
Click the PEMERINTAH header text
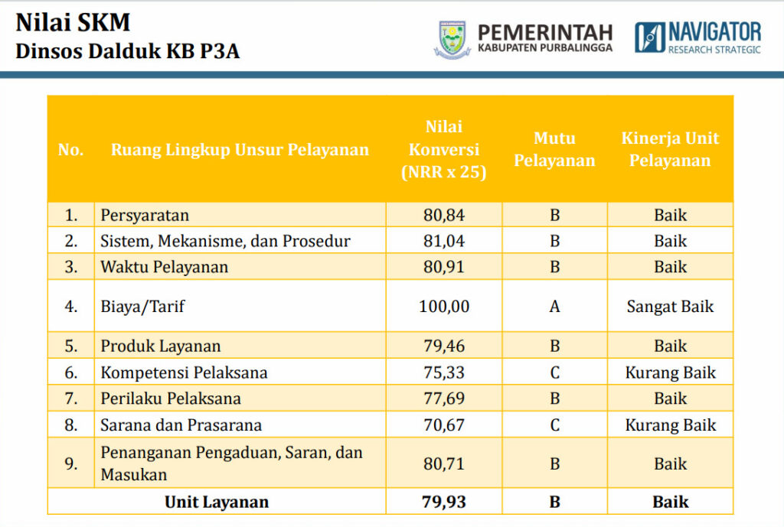pyautogui.click(x=545, y=32)
